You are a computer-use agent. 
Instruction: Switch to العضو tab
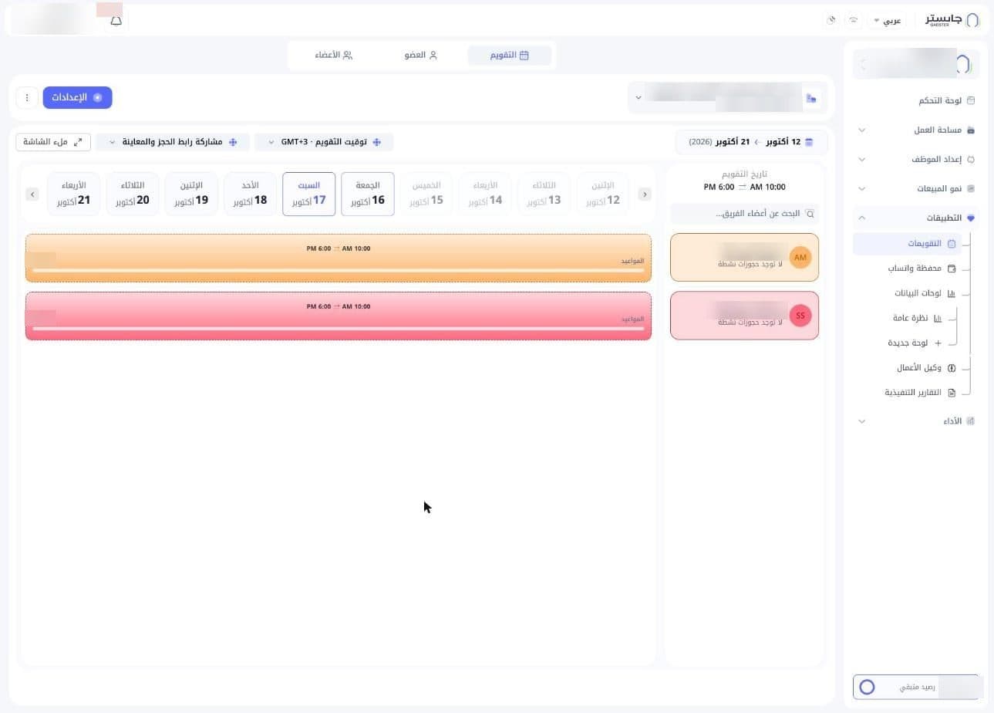pos(421,55)
